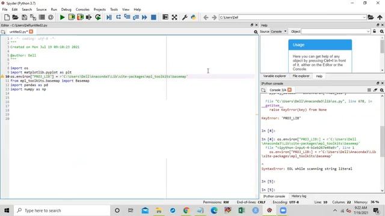The image size is (385, 216).
Task: Click the taskbar search box
Action: click(x=62, y=211)
